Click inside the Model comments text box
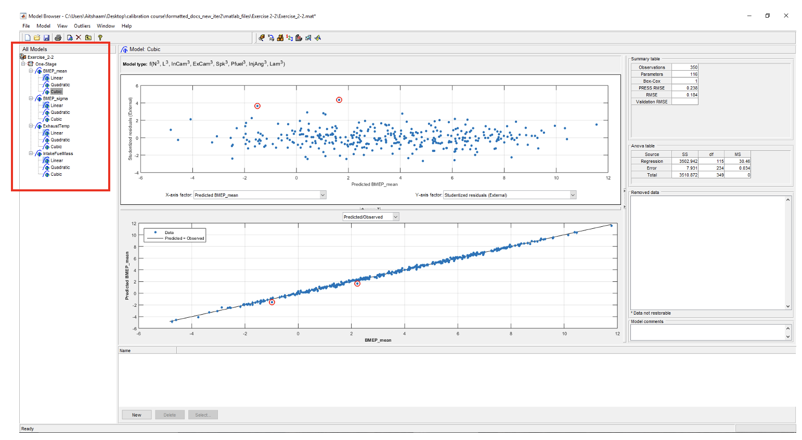The height and width of the screenshot is (440, 802). coord(707,332)
